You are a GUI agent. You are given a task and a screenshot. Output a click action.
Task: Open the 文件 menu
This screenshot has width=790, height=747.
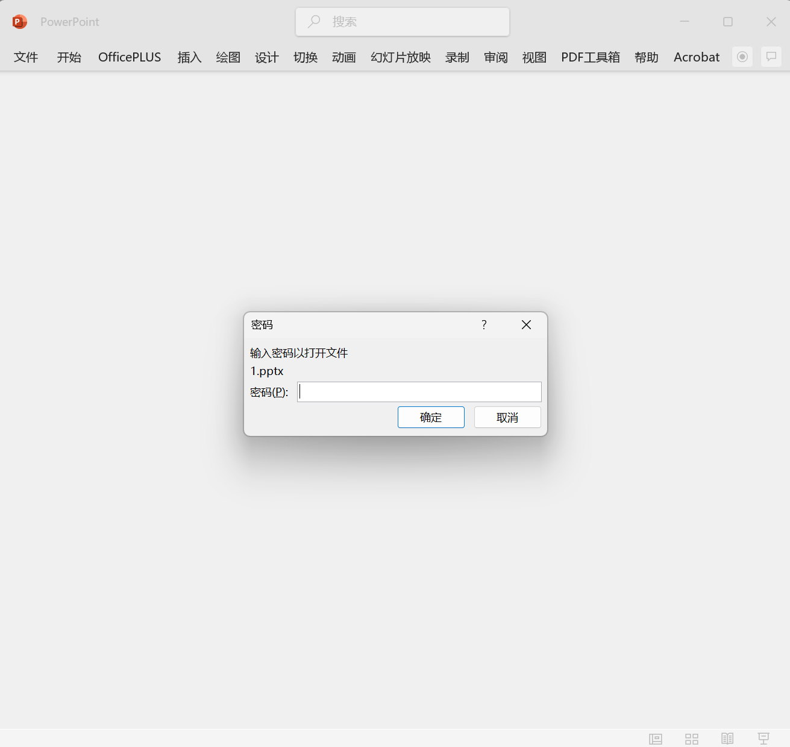[26, 57]
